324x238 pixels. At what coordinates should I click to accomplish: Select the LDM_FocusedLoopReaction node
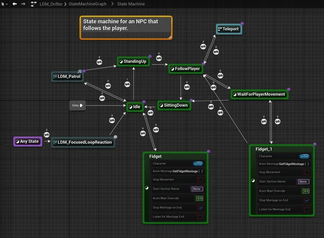pos(83,142)
